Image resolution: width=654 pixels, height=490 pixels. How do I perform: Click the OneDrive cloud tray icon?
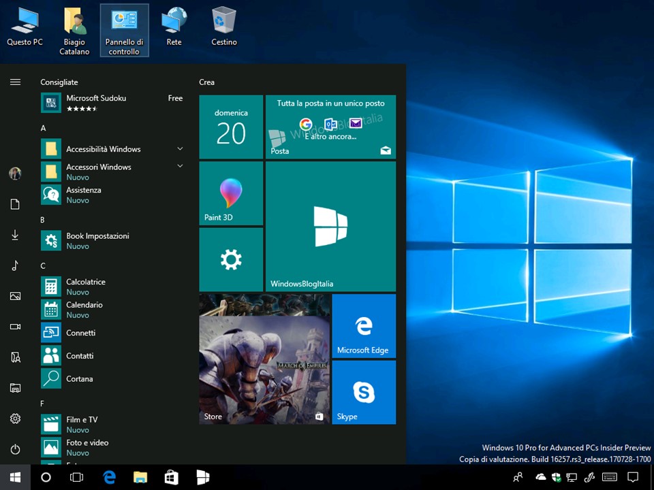[x=540, y=476]
